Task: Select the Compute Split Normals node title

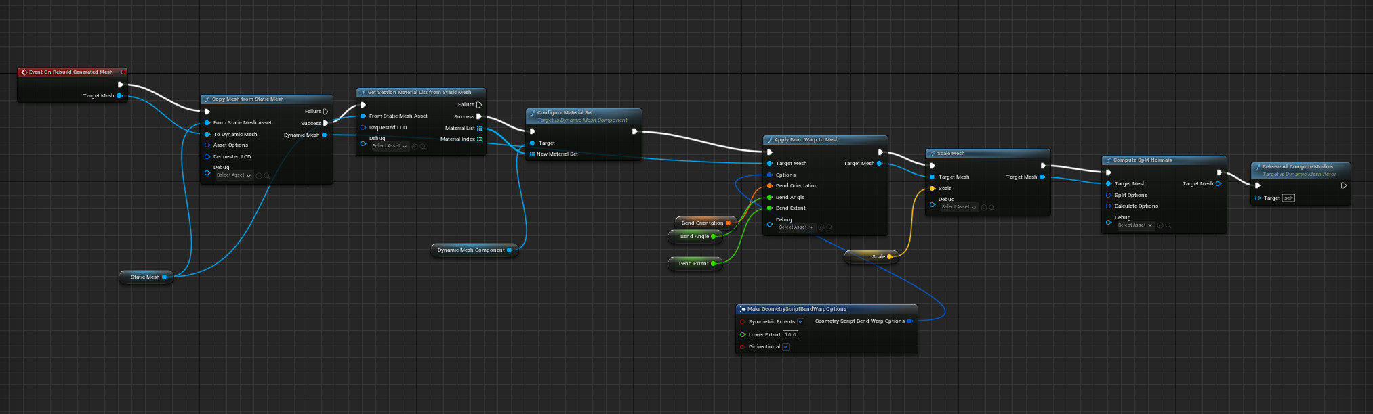Action: point(1143,160)
